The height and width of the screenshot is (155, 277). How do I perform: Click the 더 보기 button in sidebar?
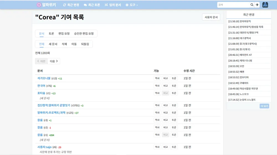click(x=265, y=106)
